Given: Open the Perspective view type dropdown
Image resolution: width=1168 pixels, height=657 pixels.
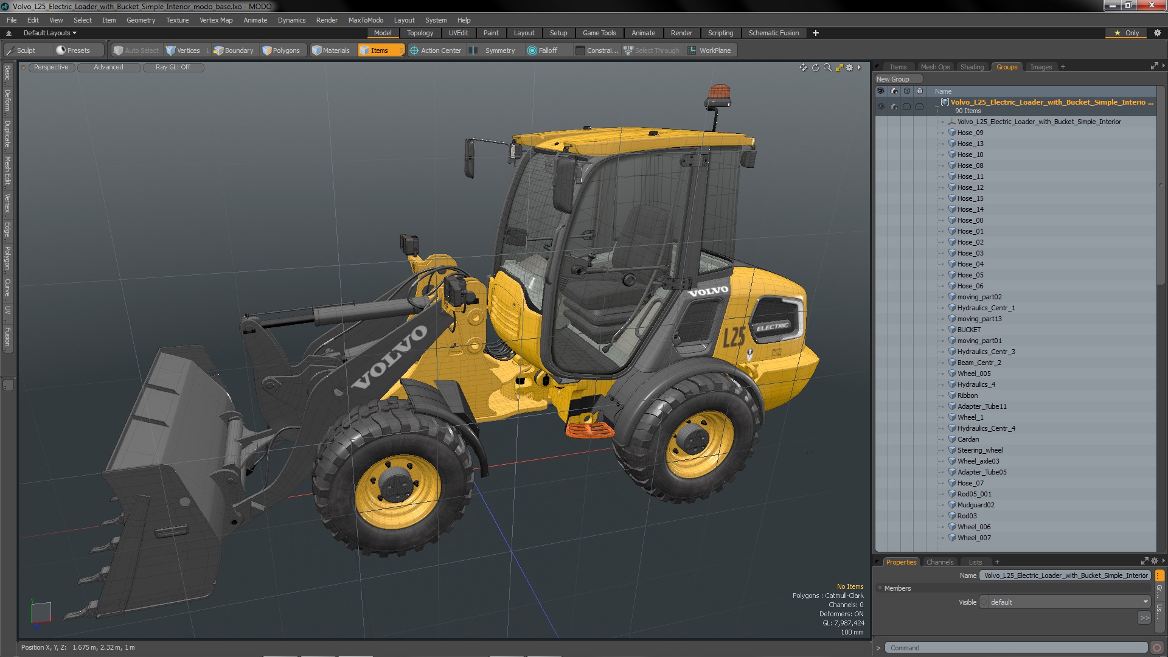Looking at the screenshot, I should coord(51,68).
